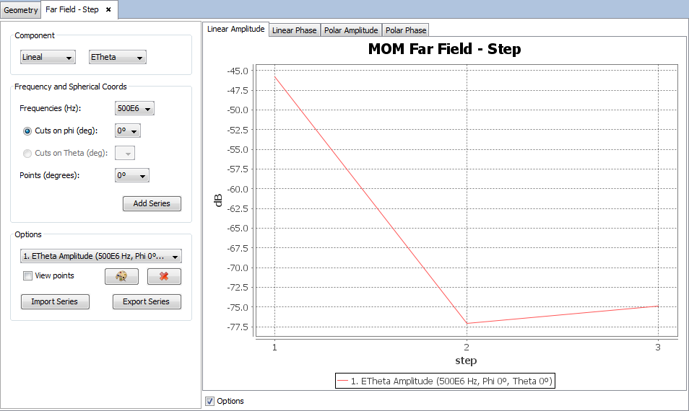Open the Polar Phase tab

[405, 30]
